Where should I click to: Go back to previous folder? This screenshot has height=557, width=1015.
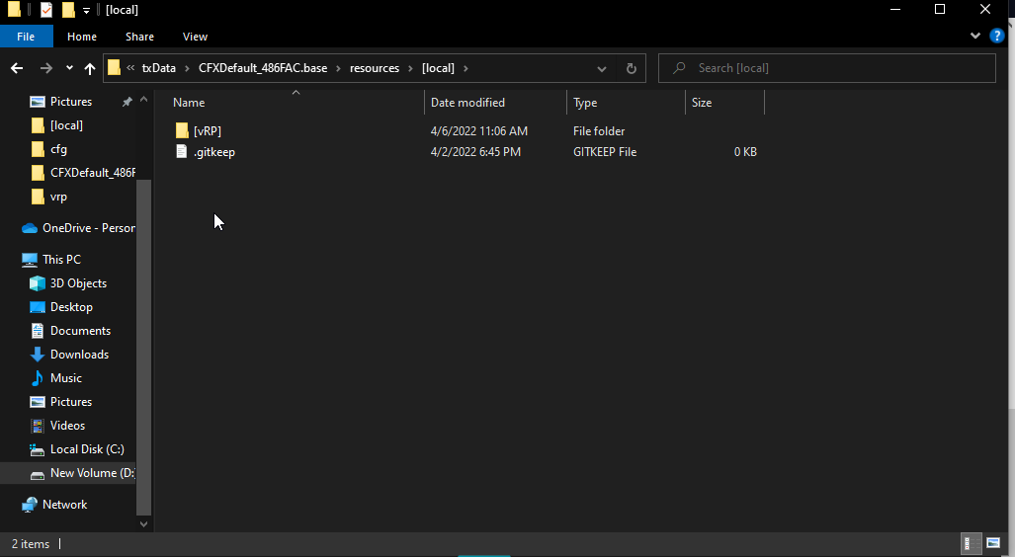(17, 68)
